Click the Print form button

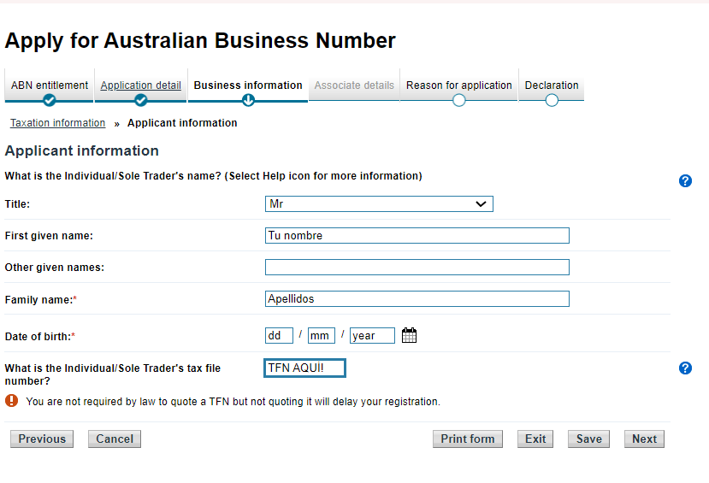pos(468,439)
